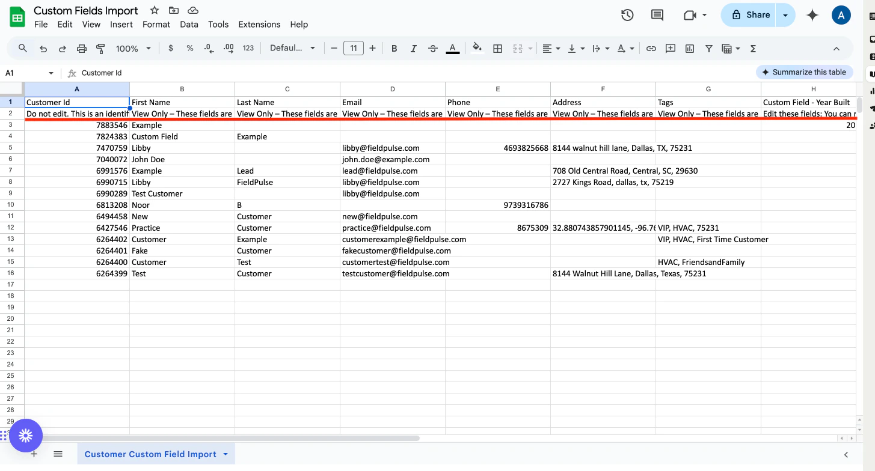
Task: Select the Customer Custom Field Import tab
Action: coord(156,454)
